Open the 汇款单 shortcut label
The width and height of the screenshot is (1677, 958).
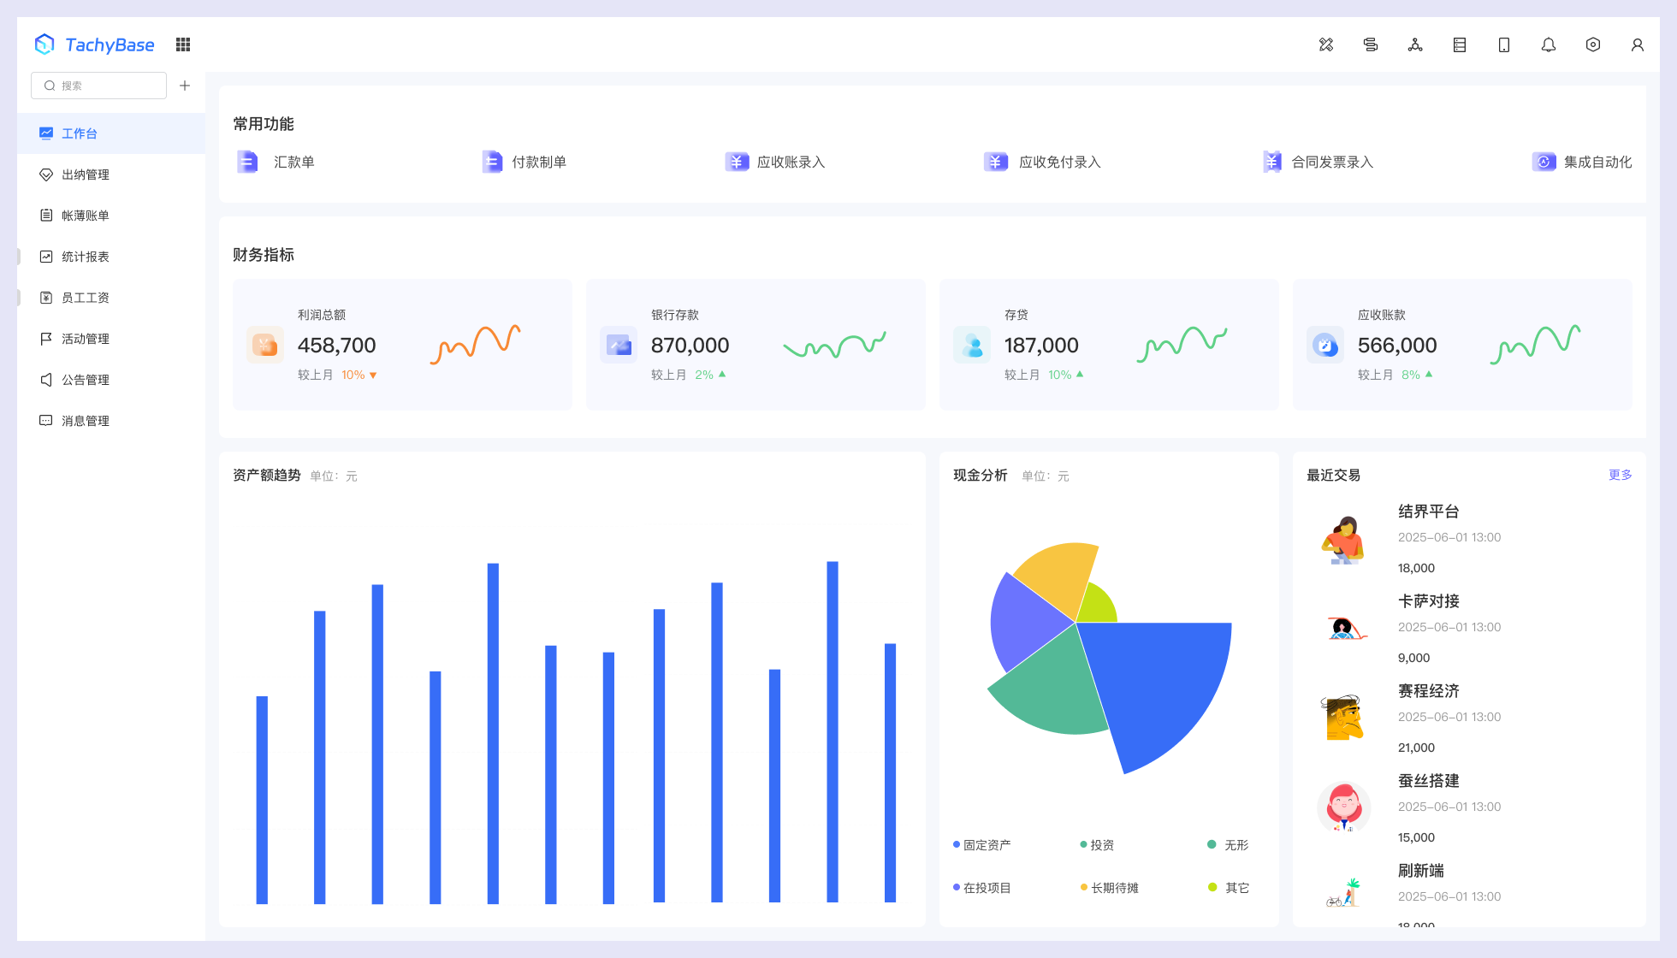(294, 162)
